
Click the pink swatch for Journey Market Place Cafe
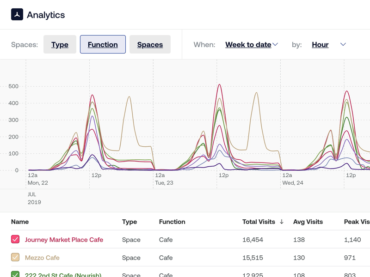(15, 240)
